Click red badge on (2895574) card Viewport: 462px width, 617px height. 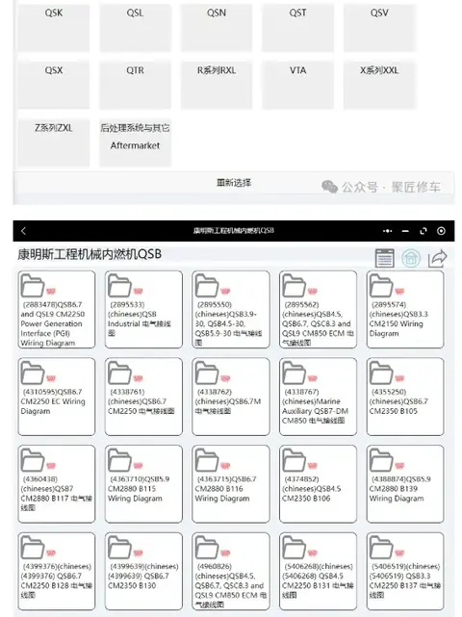click(x=399, y=292)
